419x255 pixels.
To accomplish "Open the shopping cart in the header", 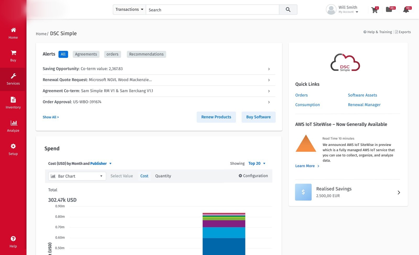I will pos(375,10).
